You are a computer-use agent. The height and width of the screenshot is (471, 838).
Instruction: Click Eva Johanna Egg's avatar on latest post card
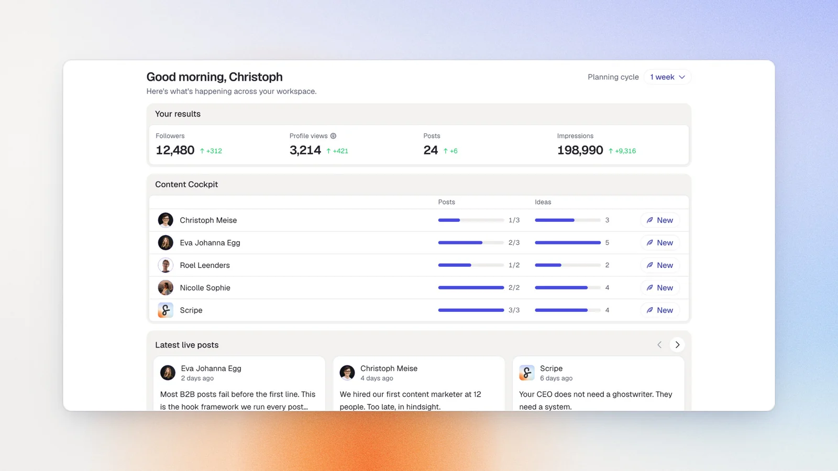[x=168, y=373]
